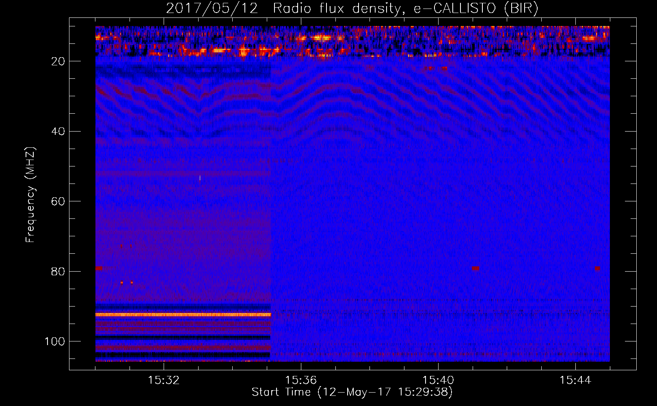
Task: Click the plot title '2017/05/12 Radio flux density, e-CALLISTO (BIR)'
Action: click(x=352, y=9)
